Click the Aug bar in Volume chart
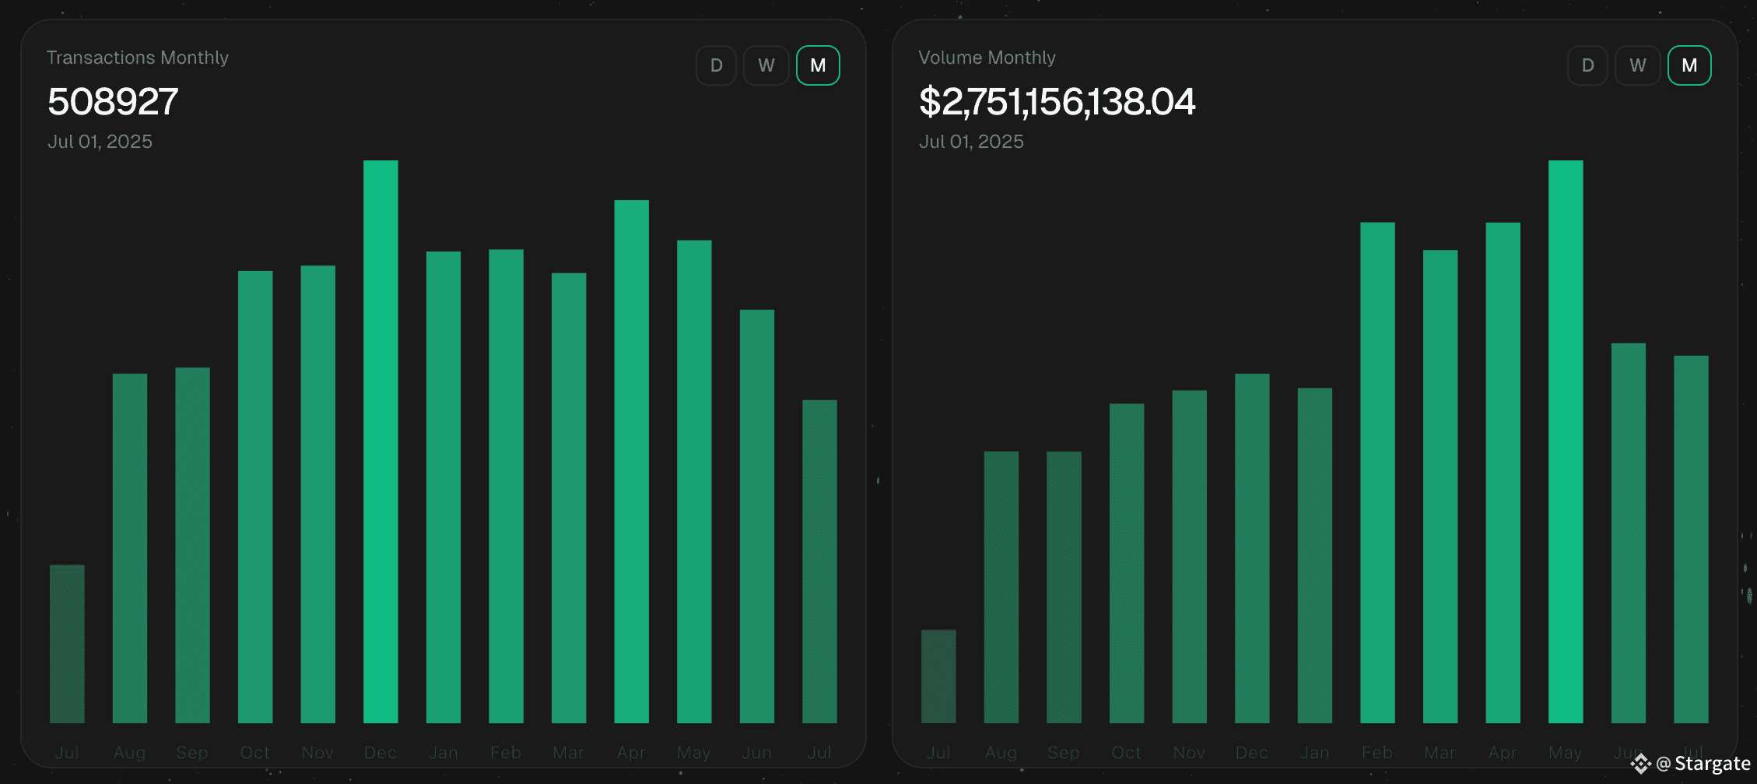Screen dimensions: 1757x784 pyautogui.click(x=1001, y=587)
